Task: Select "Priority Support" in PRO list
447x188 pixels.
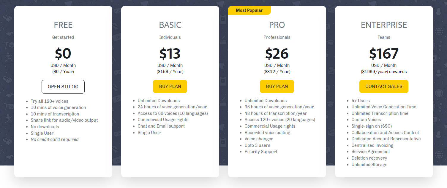Action: pyautogui.click(x=261, y=152)
